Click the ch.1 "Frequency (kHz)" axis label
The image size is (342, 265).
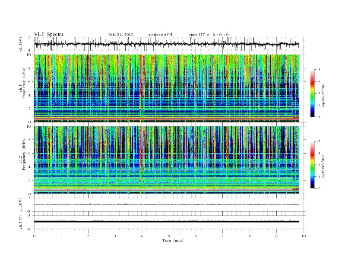24,83
